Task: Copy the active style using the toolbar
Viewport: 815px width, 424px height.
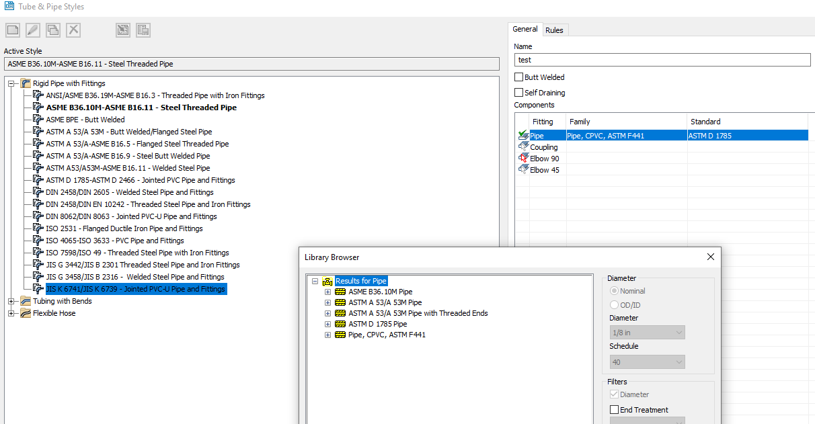Action: [53, 30]
